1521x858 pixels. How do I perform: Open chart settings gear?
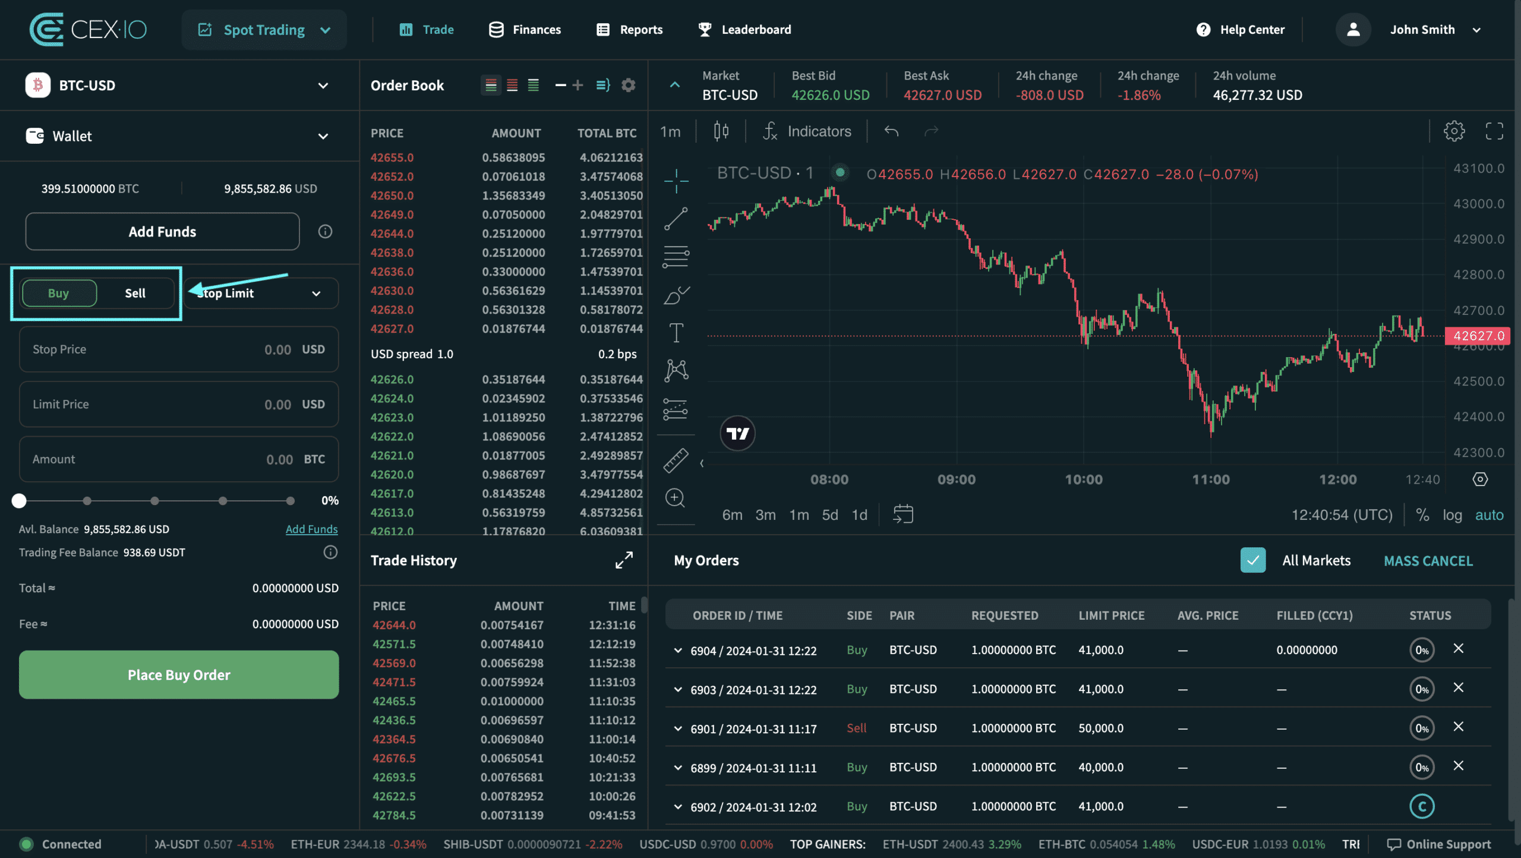[x=1454, y=131]
